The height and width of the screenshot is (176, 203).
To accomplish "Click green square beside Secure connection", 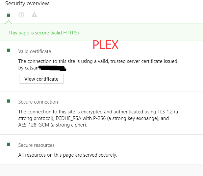I will [x=9, y=101].
